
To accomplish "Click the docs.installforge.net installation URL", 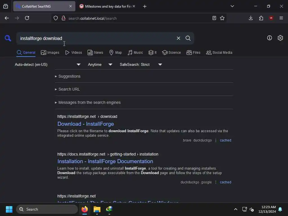I will point(108,154).
